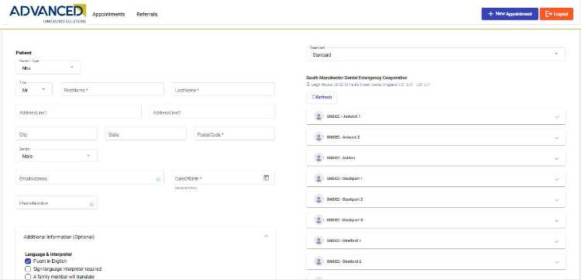581x280 pixels.
Task: Click South Manchester Dental Emergency Cooperative heading
Action: click(x=356, y=78)
